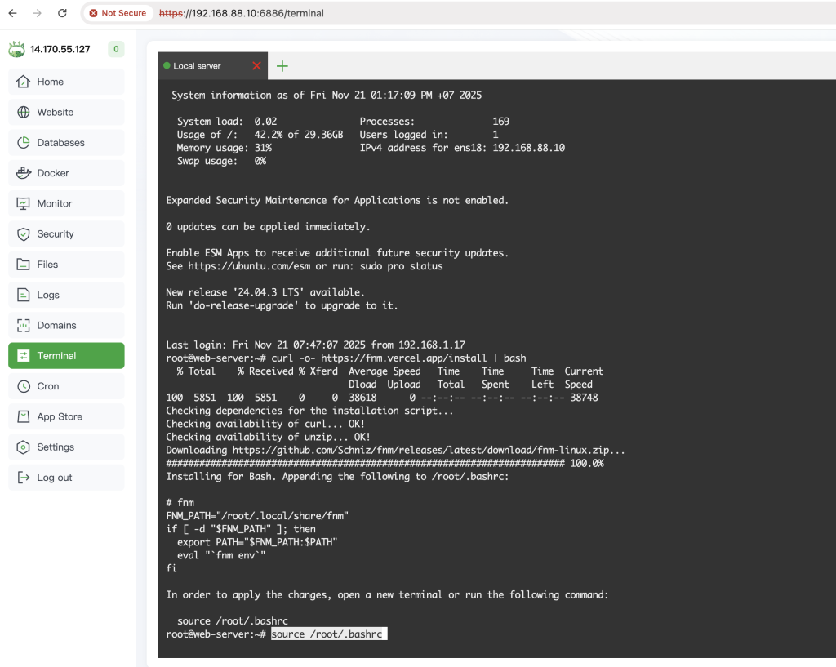Open Website section via globe icon
Image resolution: width=836 pixels, height=667 pixels.
tap(23, 112)
